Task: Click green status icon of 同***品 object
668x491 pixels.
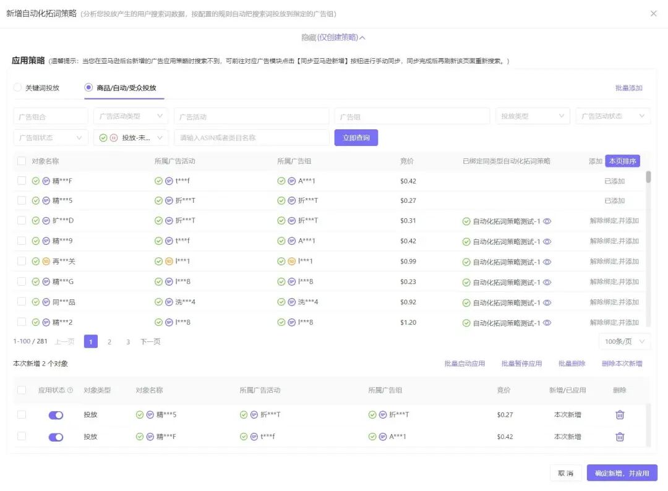Action: 36,302
